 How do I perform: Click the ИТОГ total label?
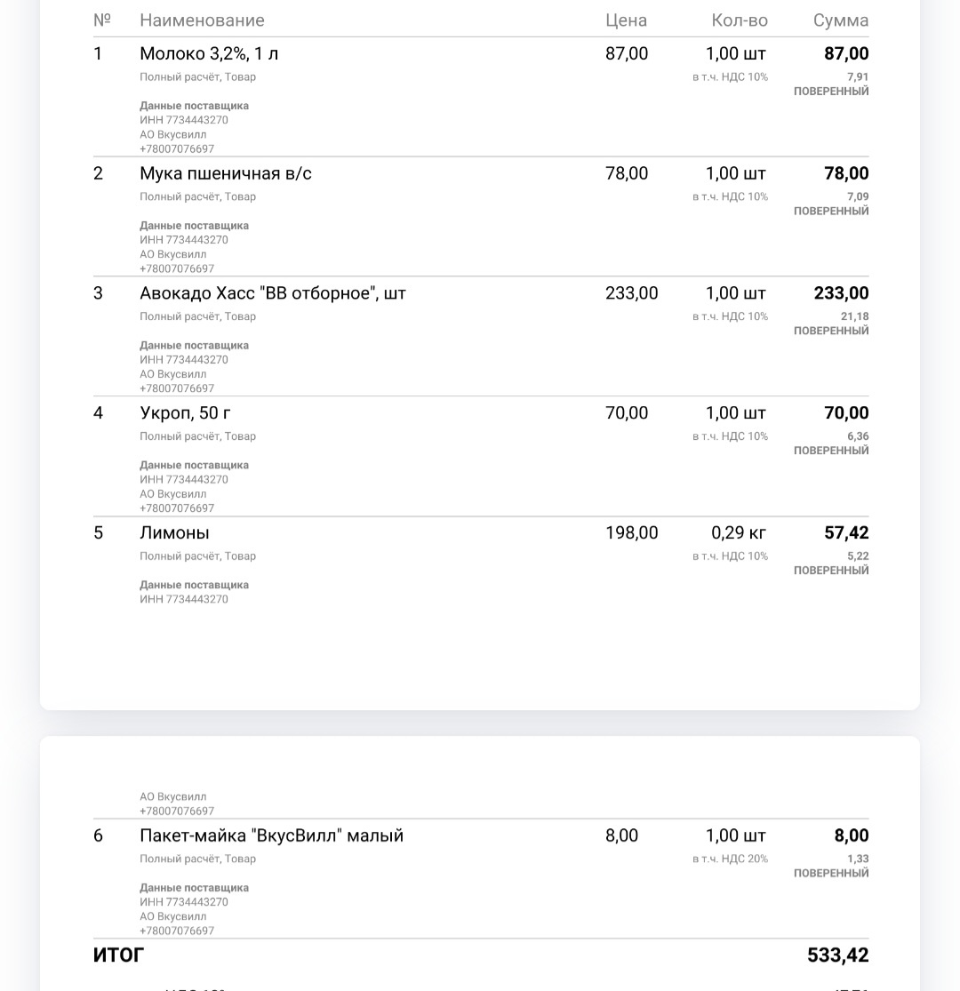[x=118, y=955]
